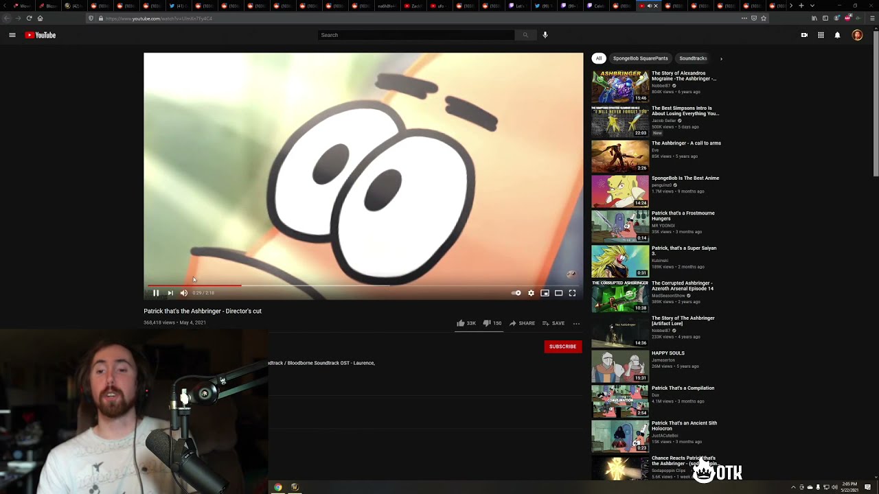Show more filter chips arrow
The image size is (879, 494).
click(721, 58)
